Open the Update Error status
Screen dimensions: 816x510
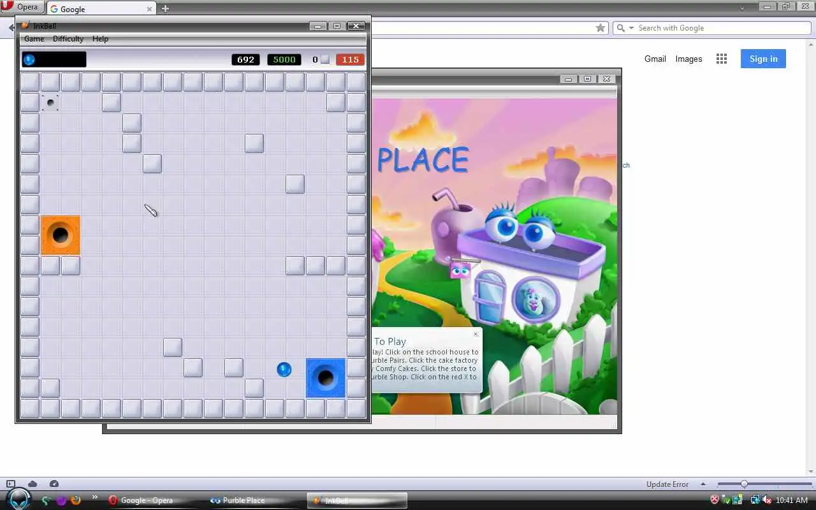coord(667,484)
